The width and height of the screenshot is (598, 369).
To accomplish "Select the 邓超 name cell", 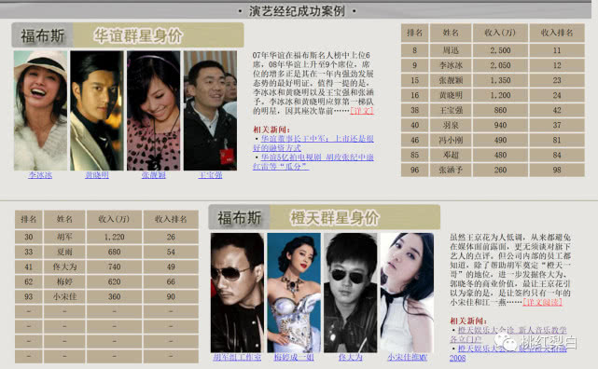I will tap(451, 155).
